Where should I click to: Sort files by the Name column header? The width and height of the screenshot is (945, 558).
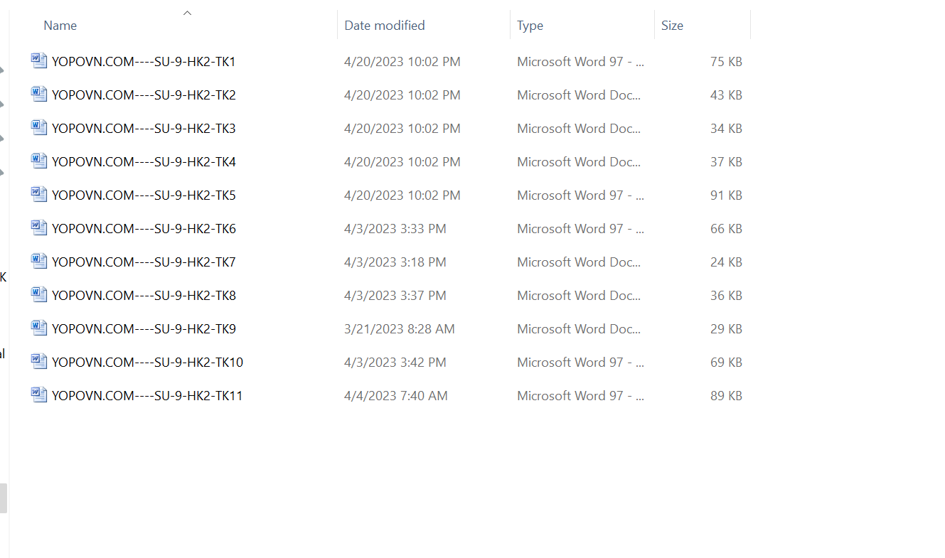coord(60,26)
